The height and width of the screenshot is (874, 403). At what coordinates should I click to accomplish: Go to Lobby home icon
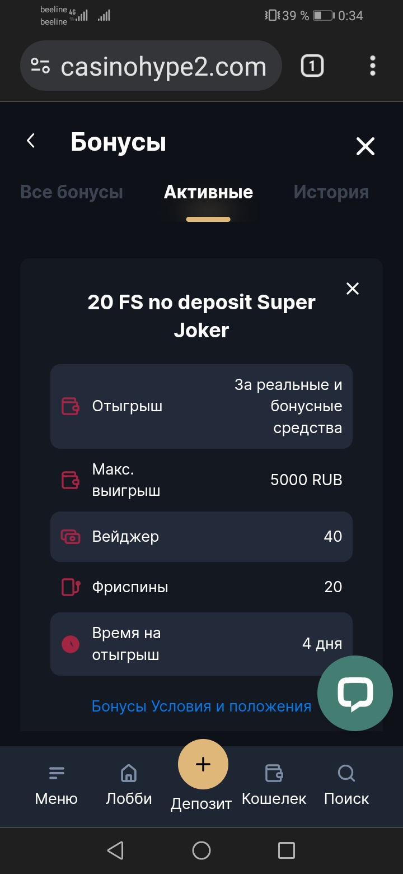pos(129,774)
